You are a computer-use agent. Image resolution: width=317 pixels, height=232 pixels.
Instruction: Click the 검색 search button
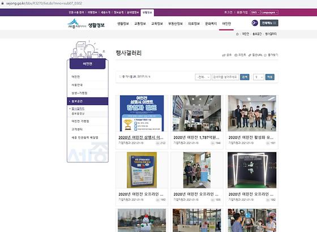click(245, 77)
